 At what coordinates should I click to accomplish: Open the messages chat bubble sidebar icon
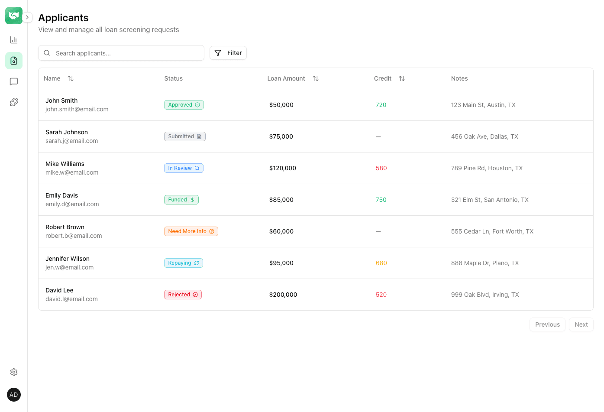tap(14, 81)
